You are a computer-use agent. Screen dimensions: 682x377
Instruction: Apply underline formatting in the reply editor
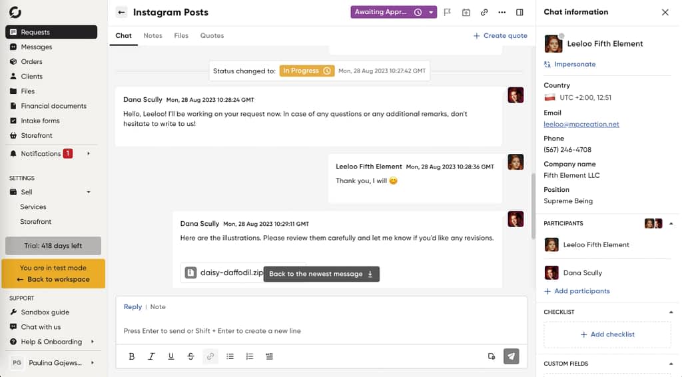tap(171, 356)
